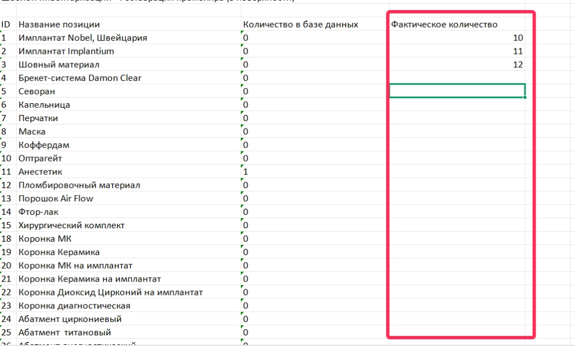Click the 'Название позиции' column header cell
Image resolution: width=575 pixels, height=346 pixels.
(x=59, y=24)
